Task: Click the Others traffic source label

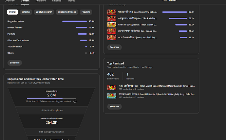Action: point(10,53)
